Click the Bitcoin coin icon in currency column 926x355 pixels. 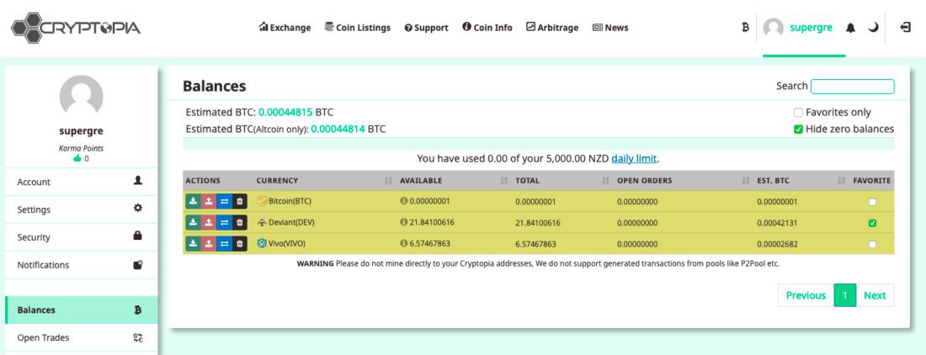coord(262,201)
